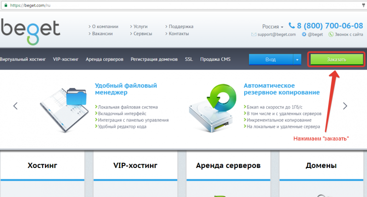Viewport: 367px width, 197px height.
Task: Click text Инкрементальное копирование
Action: (x=279, y=120)
